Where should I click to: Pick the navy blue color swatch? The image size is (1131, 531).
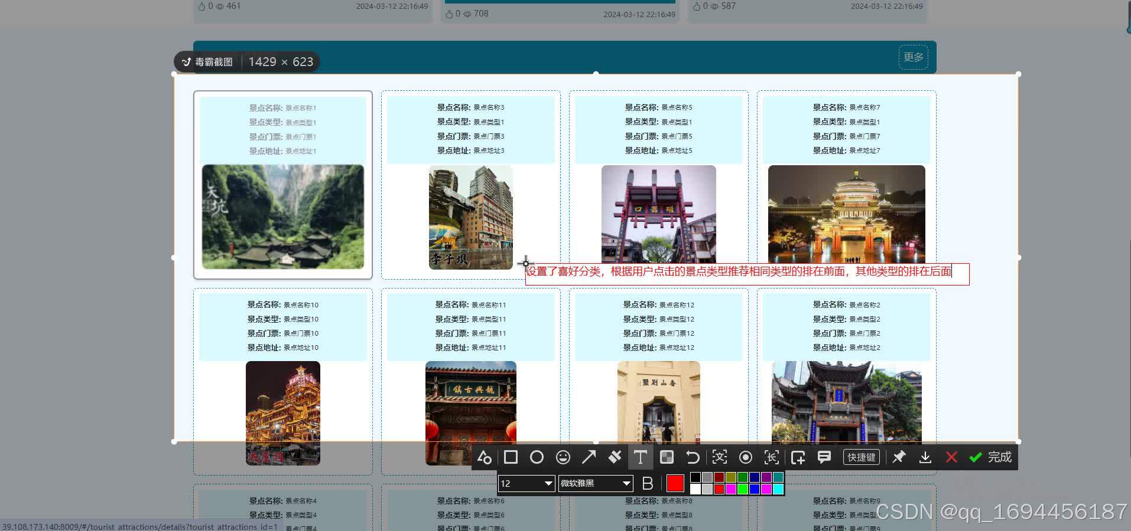coord(755,477)
